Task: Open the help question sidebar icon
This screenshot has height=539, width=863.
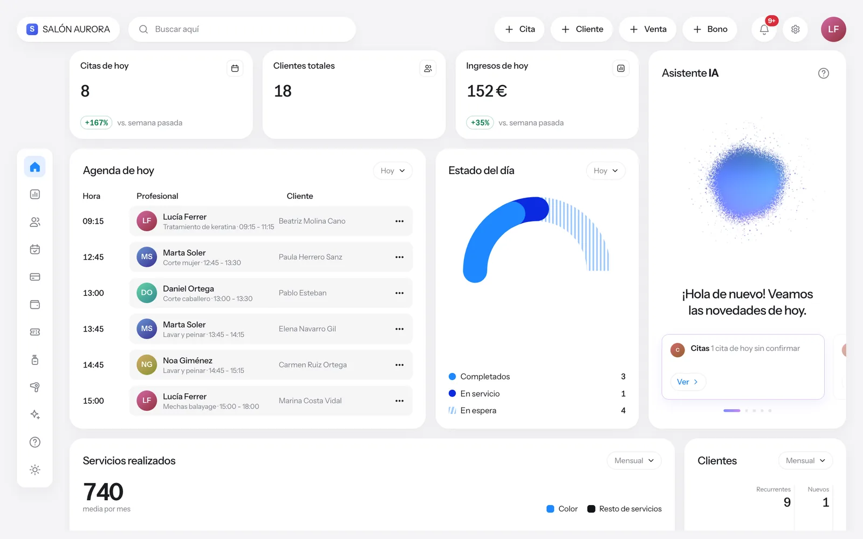Action: point(35,442)
